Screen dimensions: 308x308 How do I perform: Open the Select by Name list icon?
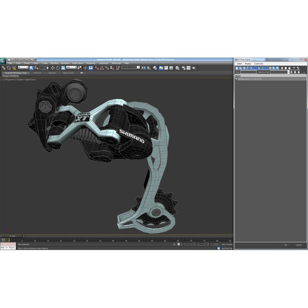click(x=36, y=68)
